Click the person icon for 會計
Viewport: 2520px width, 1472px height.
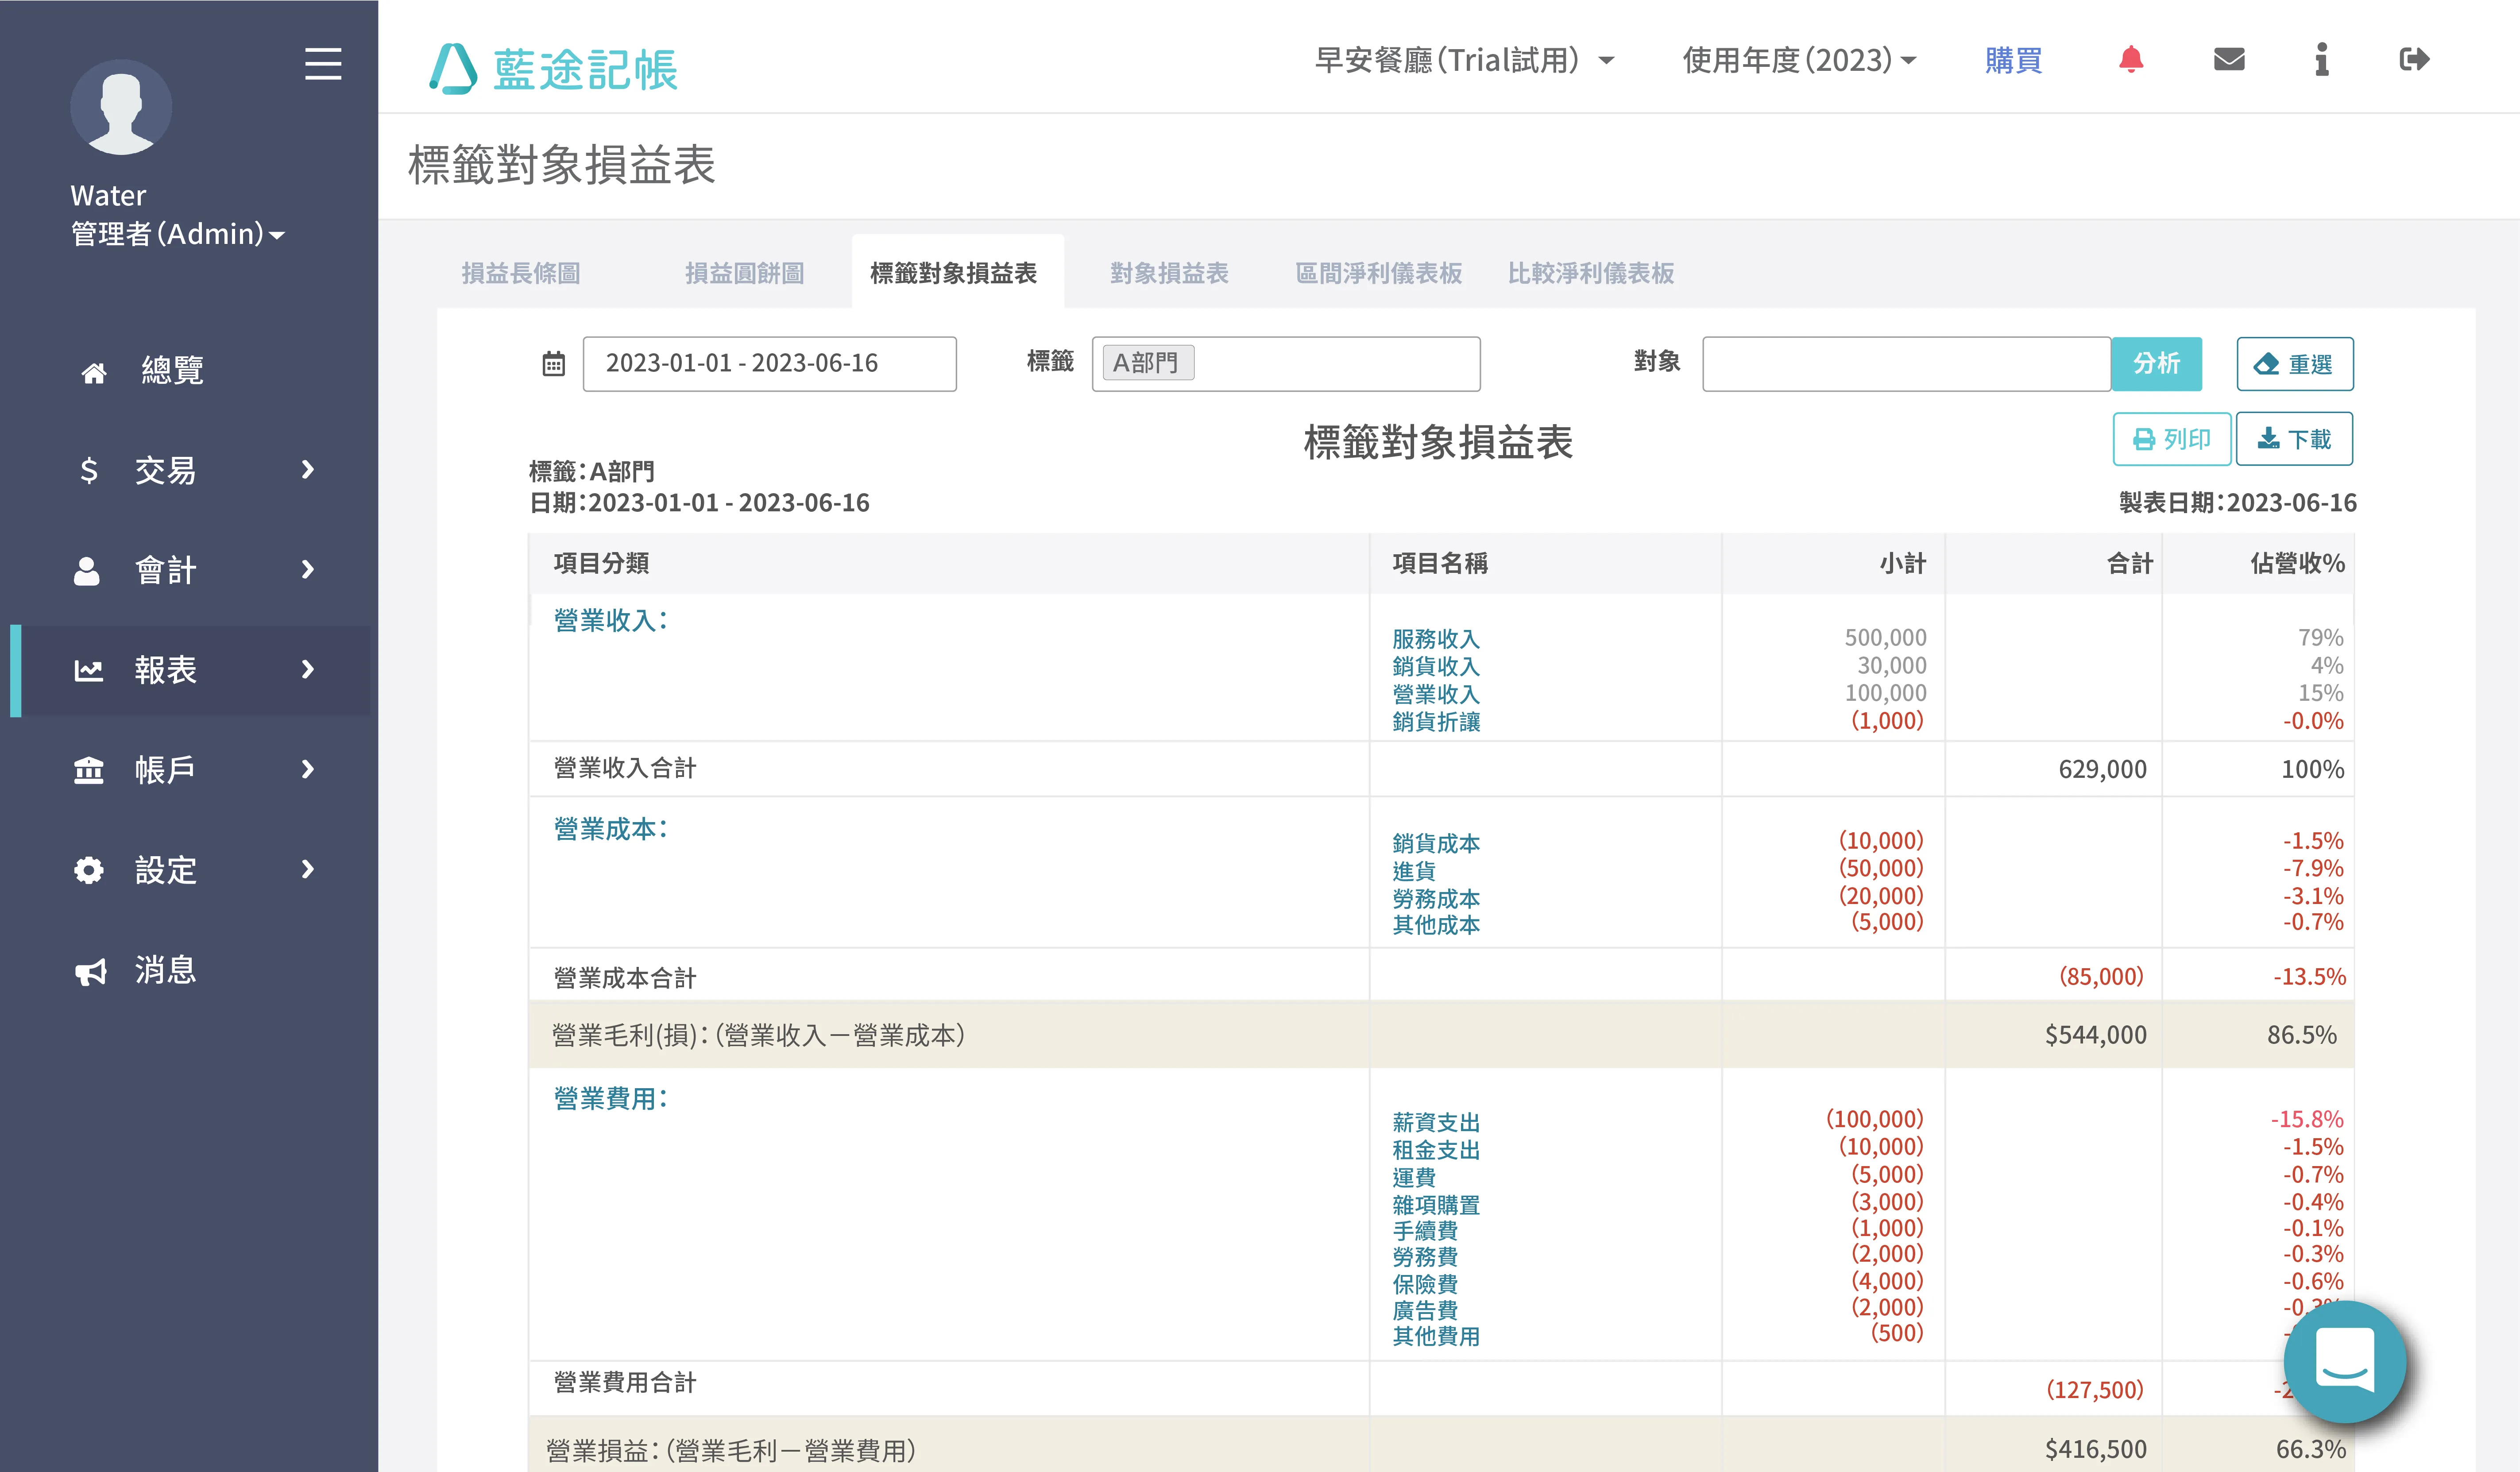tap(87, 570)
